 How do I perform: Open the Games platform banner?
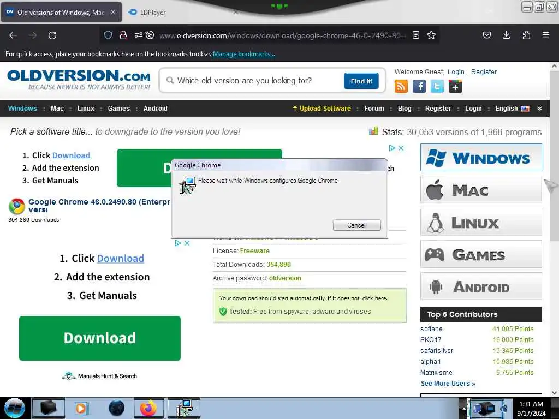point(481,254)
